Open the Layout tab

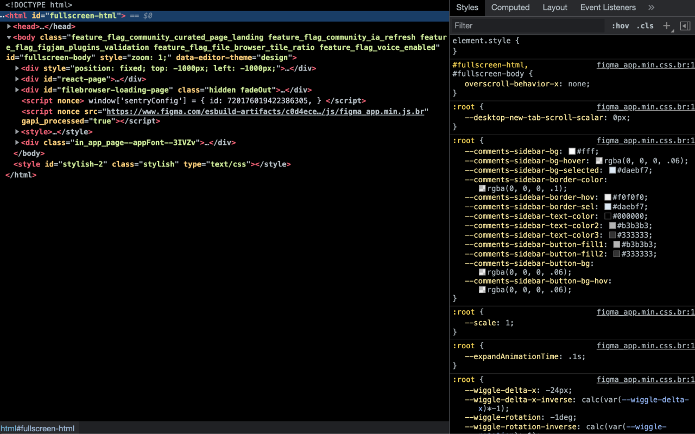[x=554, y=8]
